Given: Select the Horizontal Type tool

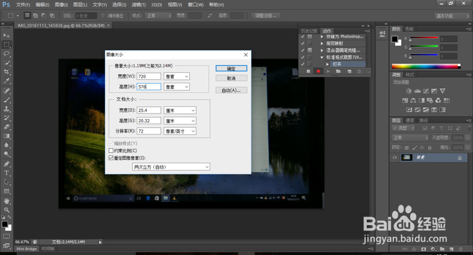Looking at the screenshot, I should tap(6, 173).
